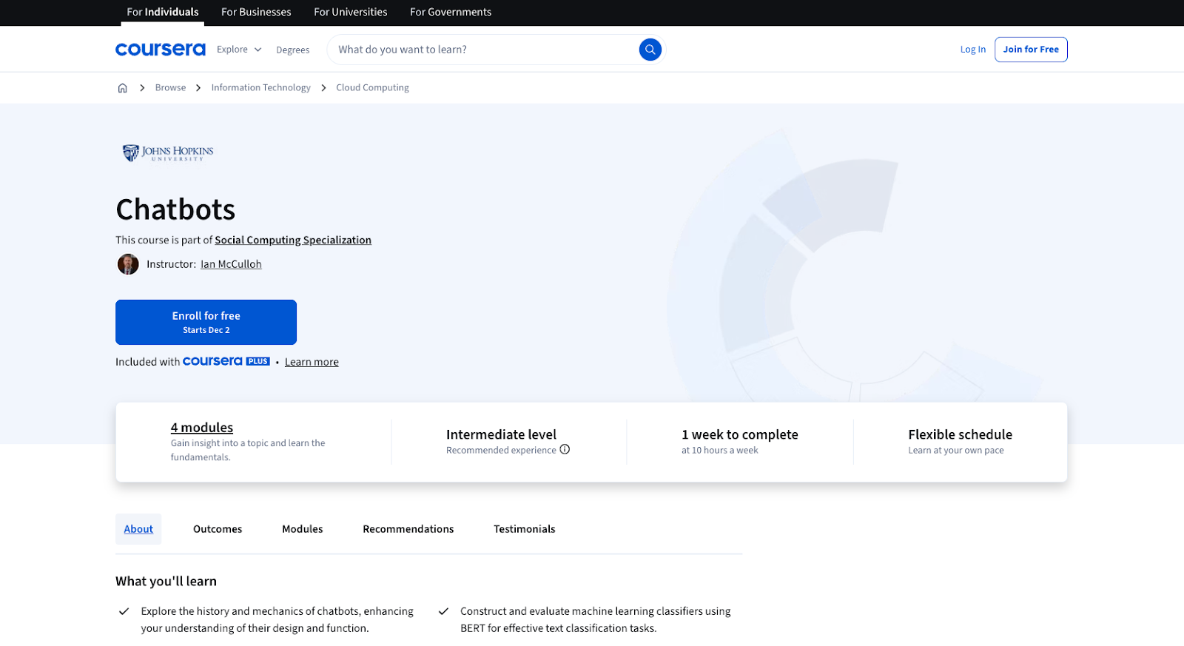Open the Social Computing Specialization link
This screenshot has height=646, width=1184.
tap(293, 240)
